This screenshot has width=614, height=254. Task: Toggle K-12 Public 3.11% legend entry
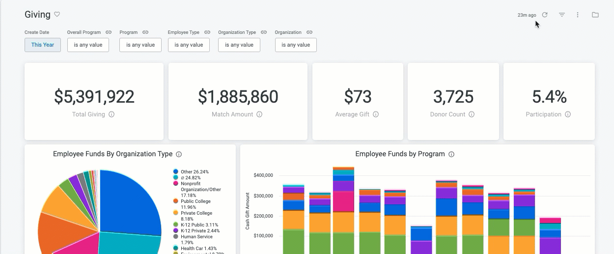point(196,225)
